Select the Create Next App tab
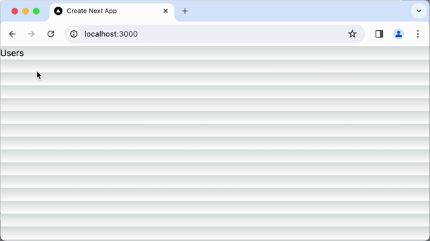Image resolution: width=430 pixels, height=241 pixels. click(x=112, y=11)
